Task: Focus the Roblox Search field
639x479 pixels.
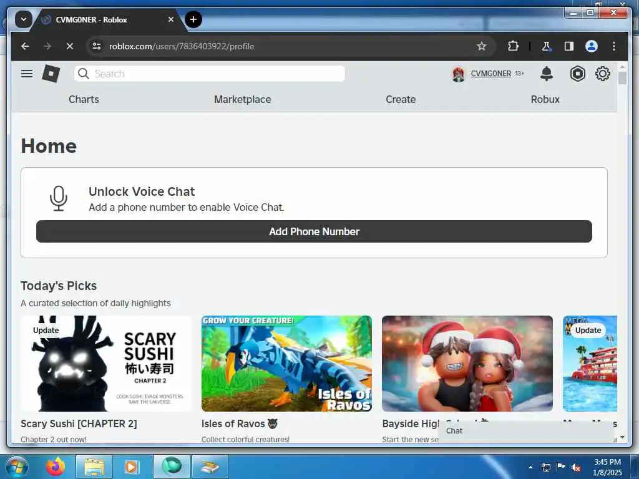Action: (210, 74)
